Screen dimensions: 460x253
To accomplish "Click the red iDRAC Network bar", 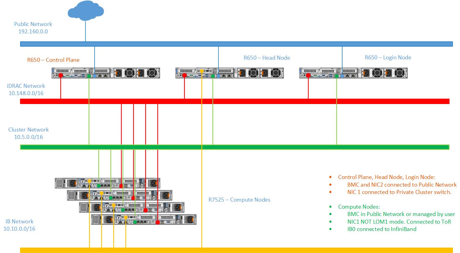I will pyautogui.click(x=235, y=101).
